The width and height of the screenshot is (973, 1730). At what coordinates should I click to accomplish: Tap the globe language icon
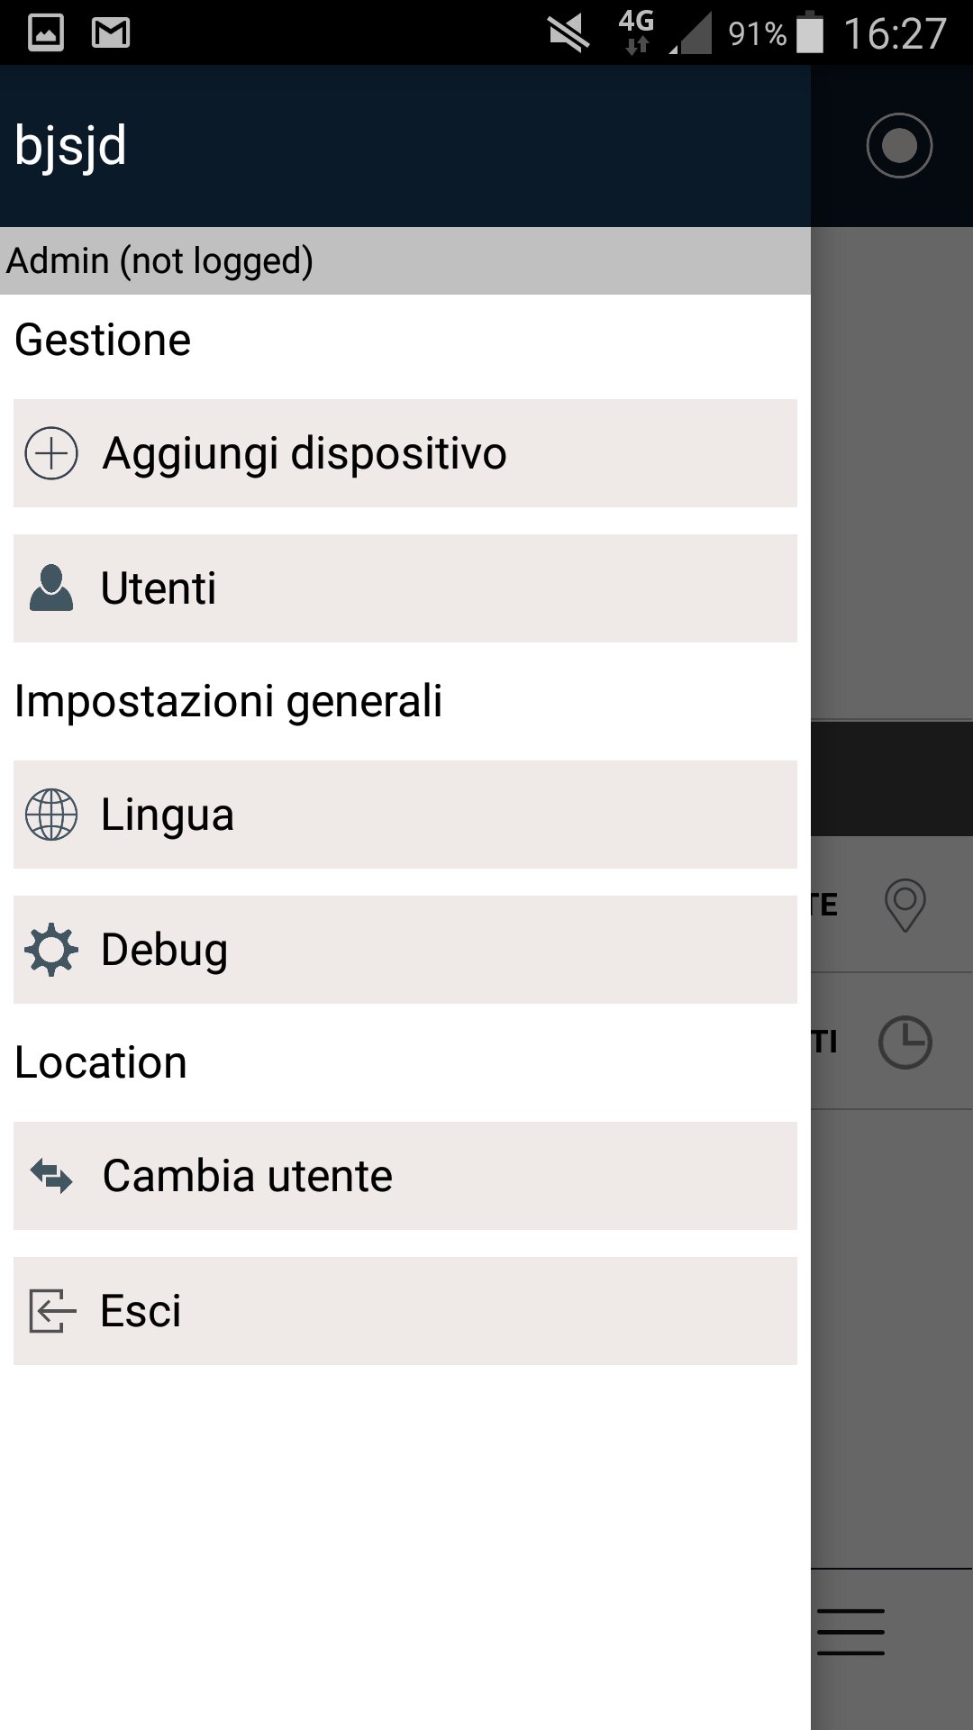pos(51,815)
